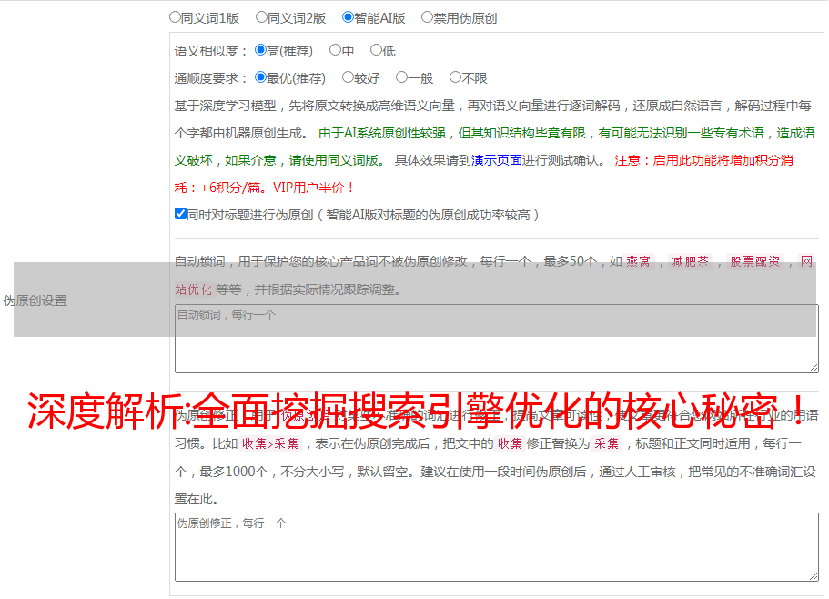Set 通顺度要求 to 一般
This screenshot has height=599, width=829.
[x=401, y=77]
